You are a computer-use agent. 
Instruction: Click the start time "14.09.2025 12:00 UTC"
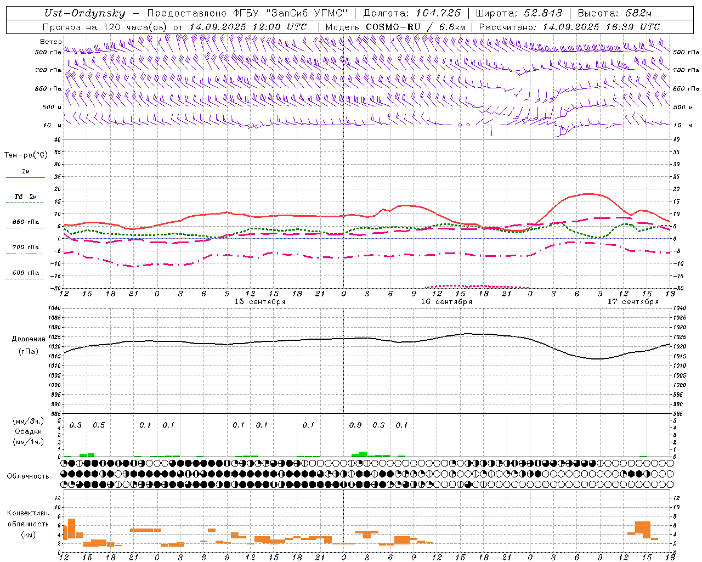(x=248, y=27)
